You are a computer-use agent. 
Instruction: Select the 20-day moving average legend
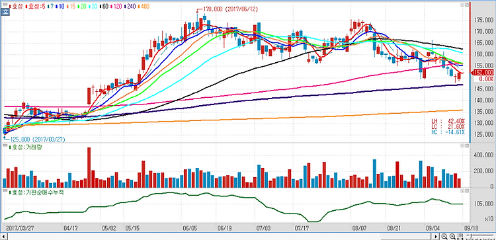(82, 7)
